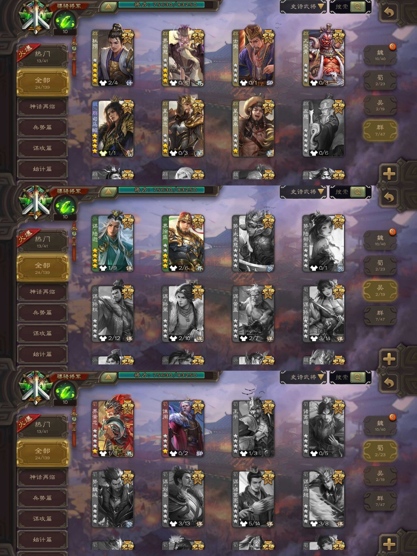The width and height of the screenshot is (417, 556).
Task: Open the grayed-out 谋诸葛亮 card
Action: click(x=253, y=499)
